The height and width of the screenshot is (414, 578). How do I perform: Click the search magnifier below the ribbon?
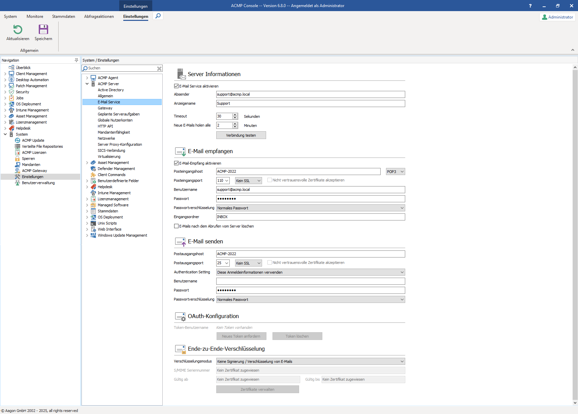click(x=158, y=16)
